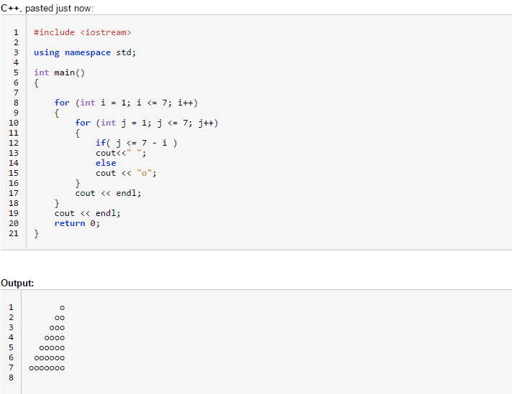Screen dimensions: 512x394
Task: Click the inner for loop with variable j
Action: click(147, 123)
